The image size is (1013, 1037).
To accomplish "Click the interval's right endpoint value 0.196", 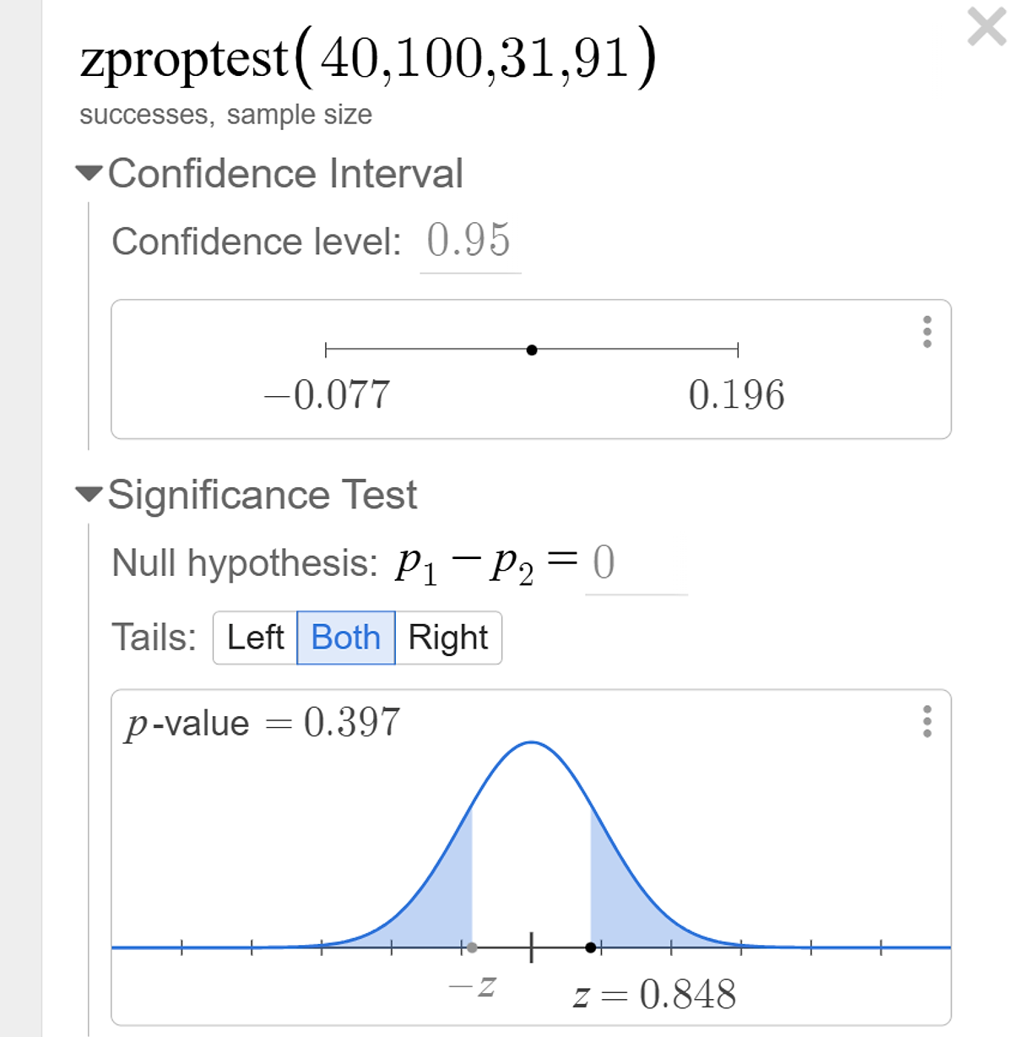I will tap(736, 395).
